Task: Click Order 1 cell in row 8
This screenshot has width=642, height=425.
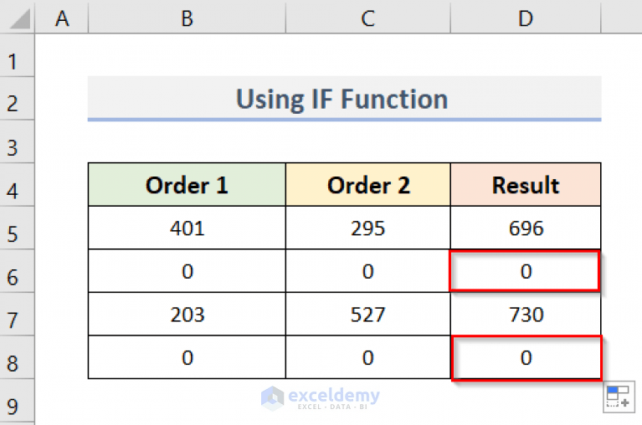Action: (x=187, y=357)
